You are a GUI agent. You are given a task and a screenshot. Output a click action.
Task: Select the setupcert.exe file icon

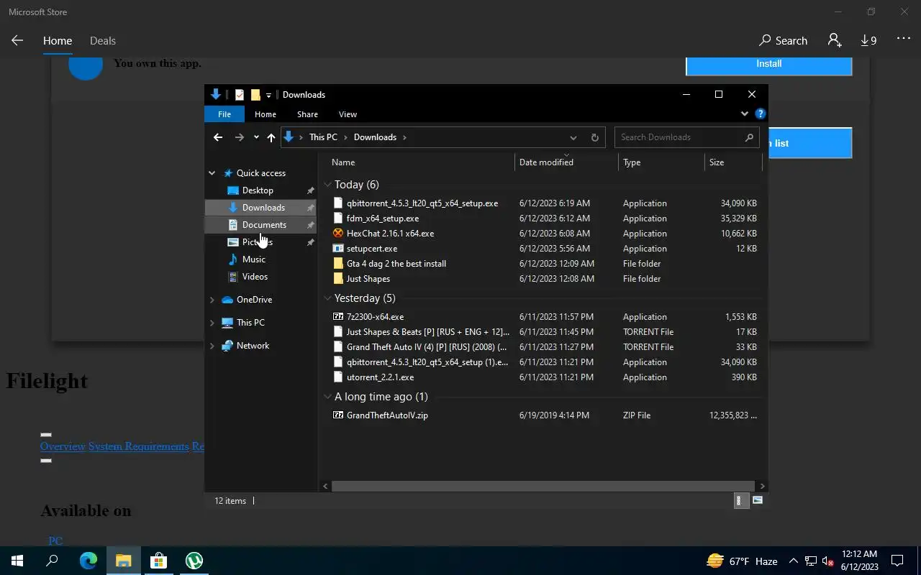(x=338, y=249)
